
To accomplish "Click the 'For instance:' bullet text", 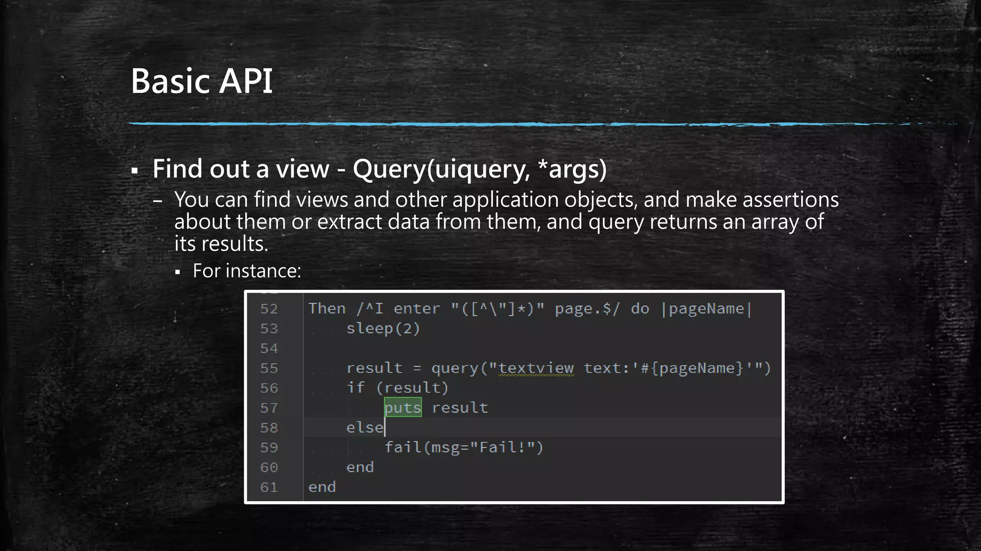I will (247, 271).
